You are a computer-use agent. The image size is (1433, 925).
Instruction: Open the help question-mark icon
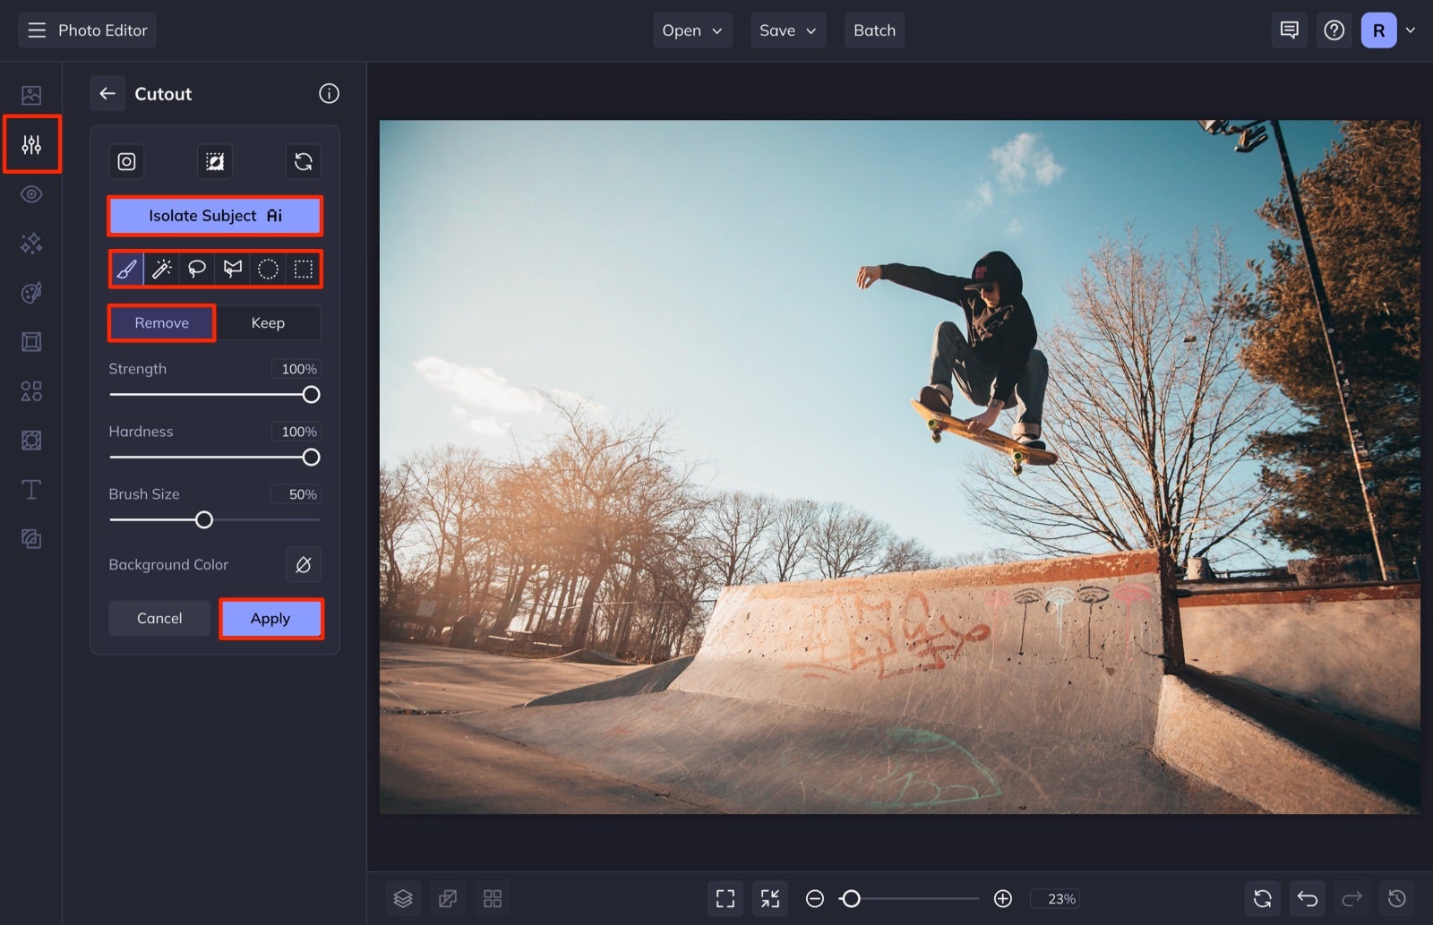[x=1334, y=30]
